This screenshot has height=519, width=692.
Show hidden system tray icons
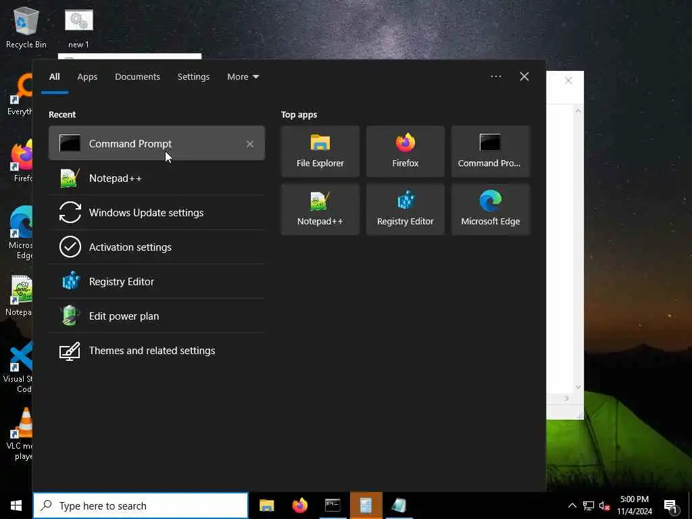[x=572, y=505]
